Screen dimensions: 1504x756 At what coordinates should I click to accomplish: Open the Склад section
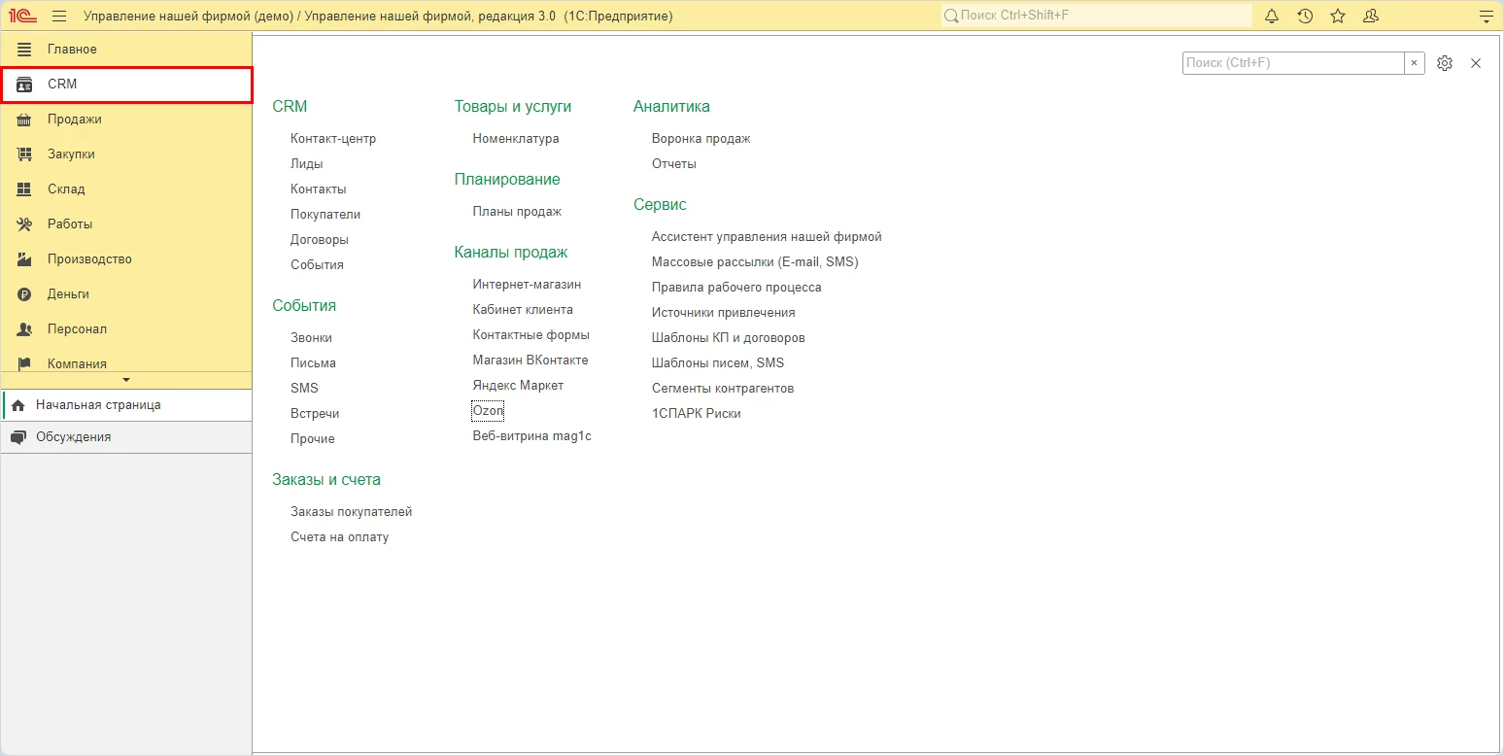[126, 189]
